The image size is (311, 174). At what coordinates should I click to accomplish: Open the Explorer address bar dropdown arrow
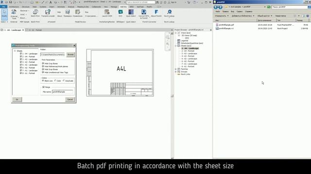[x=265, y=7]
